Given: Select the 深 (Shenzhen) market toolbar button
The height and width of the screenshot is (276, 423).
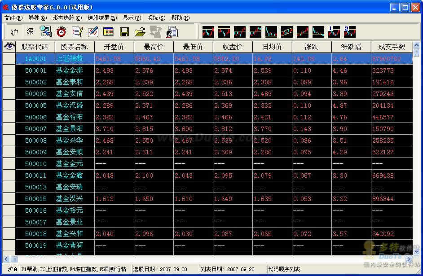Looking at the screenshot, I should click(30, 32).
